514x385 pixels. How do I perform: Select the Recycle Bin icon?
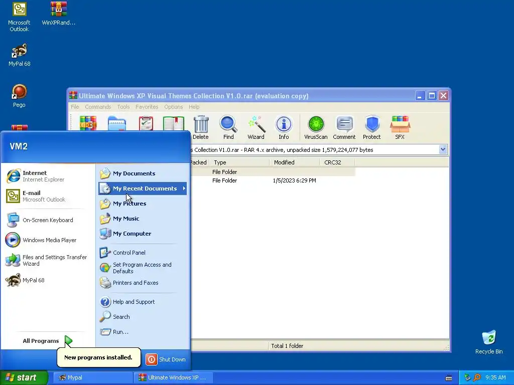pos(489,342)
